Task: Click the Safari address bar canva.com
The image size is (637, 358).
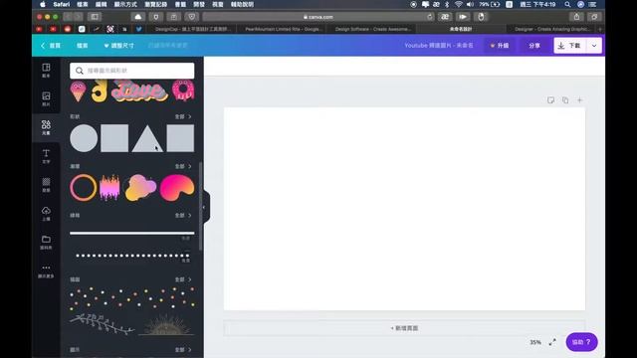Action: (318, 17)
